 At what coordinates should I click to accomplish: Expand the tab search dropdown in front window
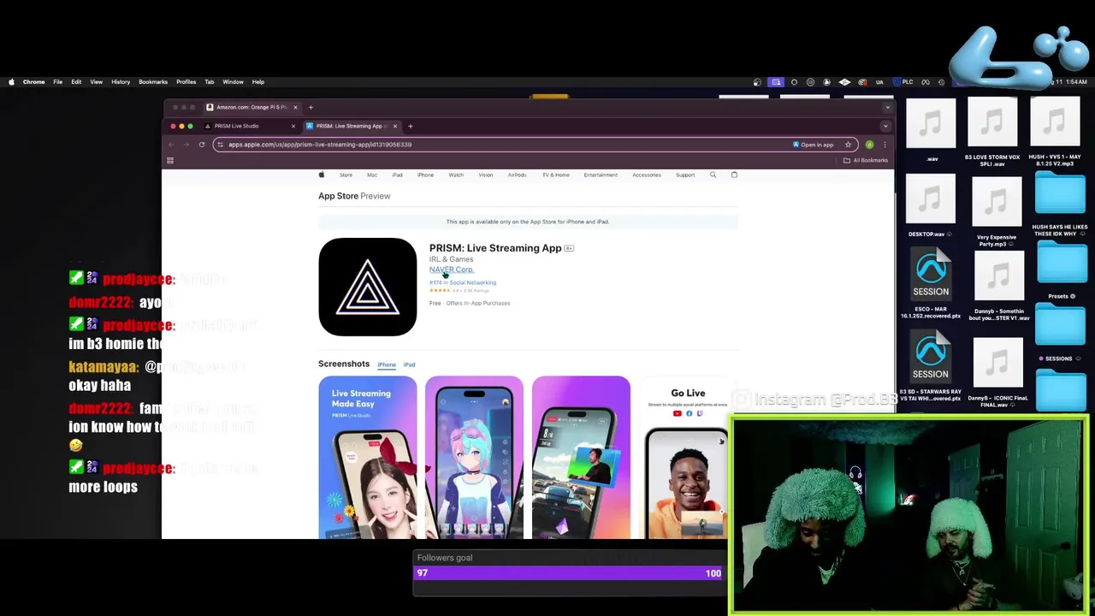click(x=885, y=126)
